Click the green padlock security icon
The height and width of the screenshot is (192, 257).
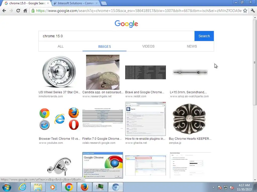tap(33, 11)
